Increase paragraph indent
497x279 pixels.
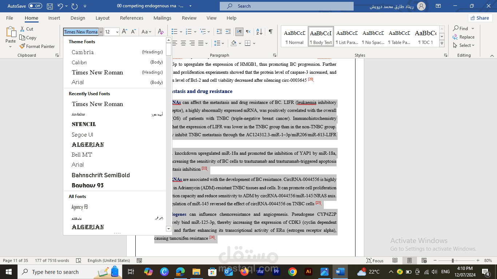(x=228, y=32)
